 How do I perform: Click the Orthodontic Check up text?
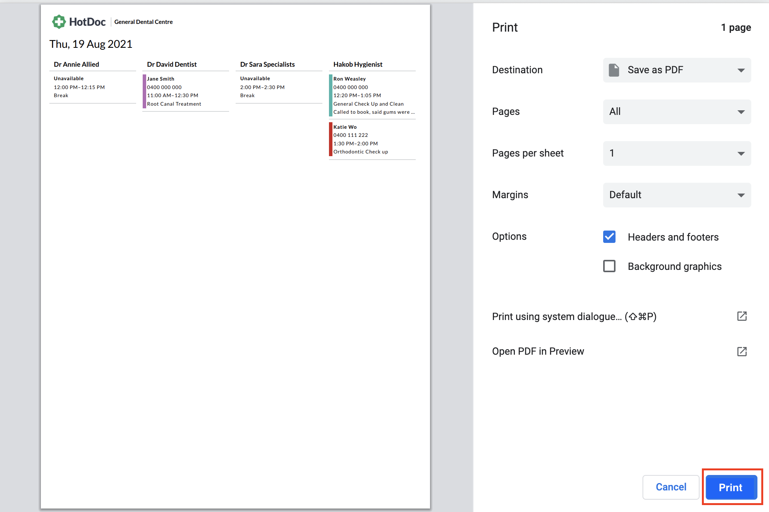(361, 152)
